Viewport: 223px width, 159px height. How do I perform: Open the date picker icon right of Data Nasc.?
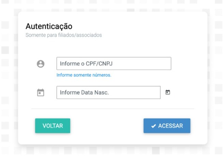click(x=167, y=92)
